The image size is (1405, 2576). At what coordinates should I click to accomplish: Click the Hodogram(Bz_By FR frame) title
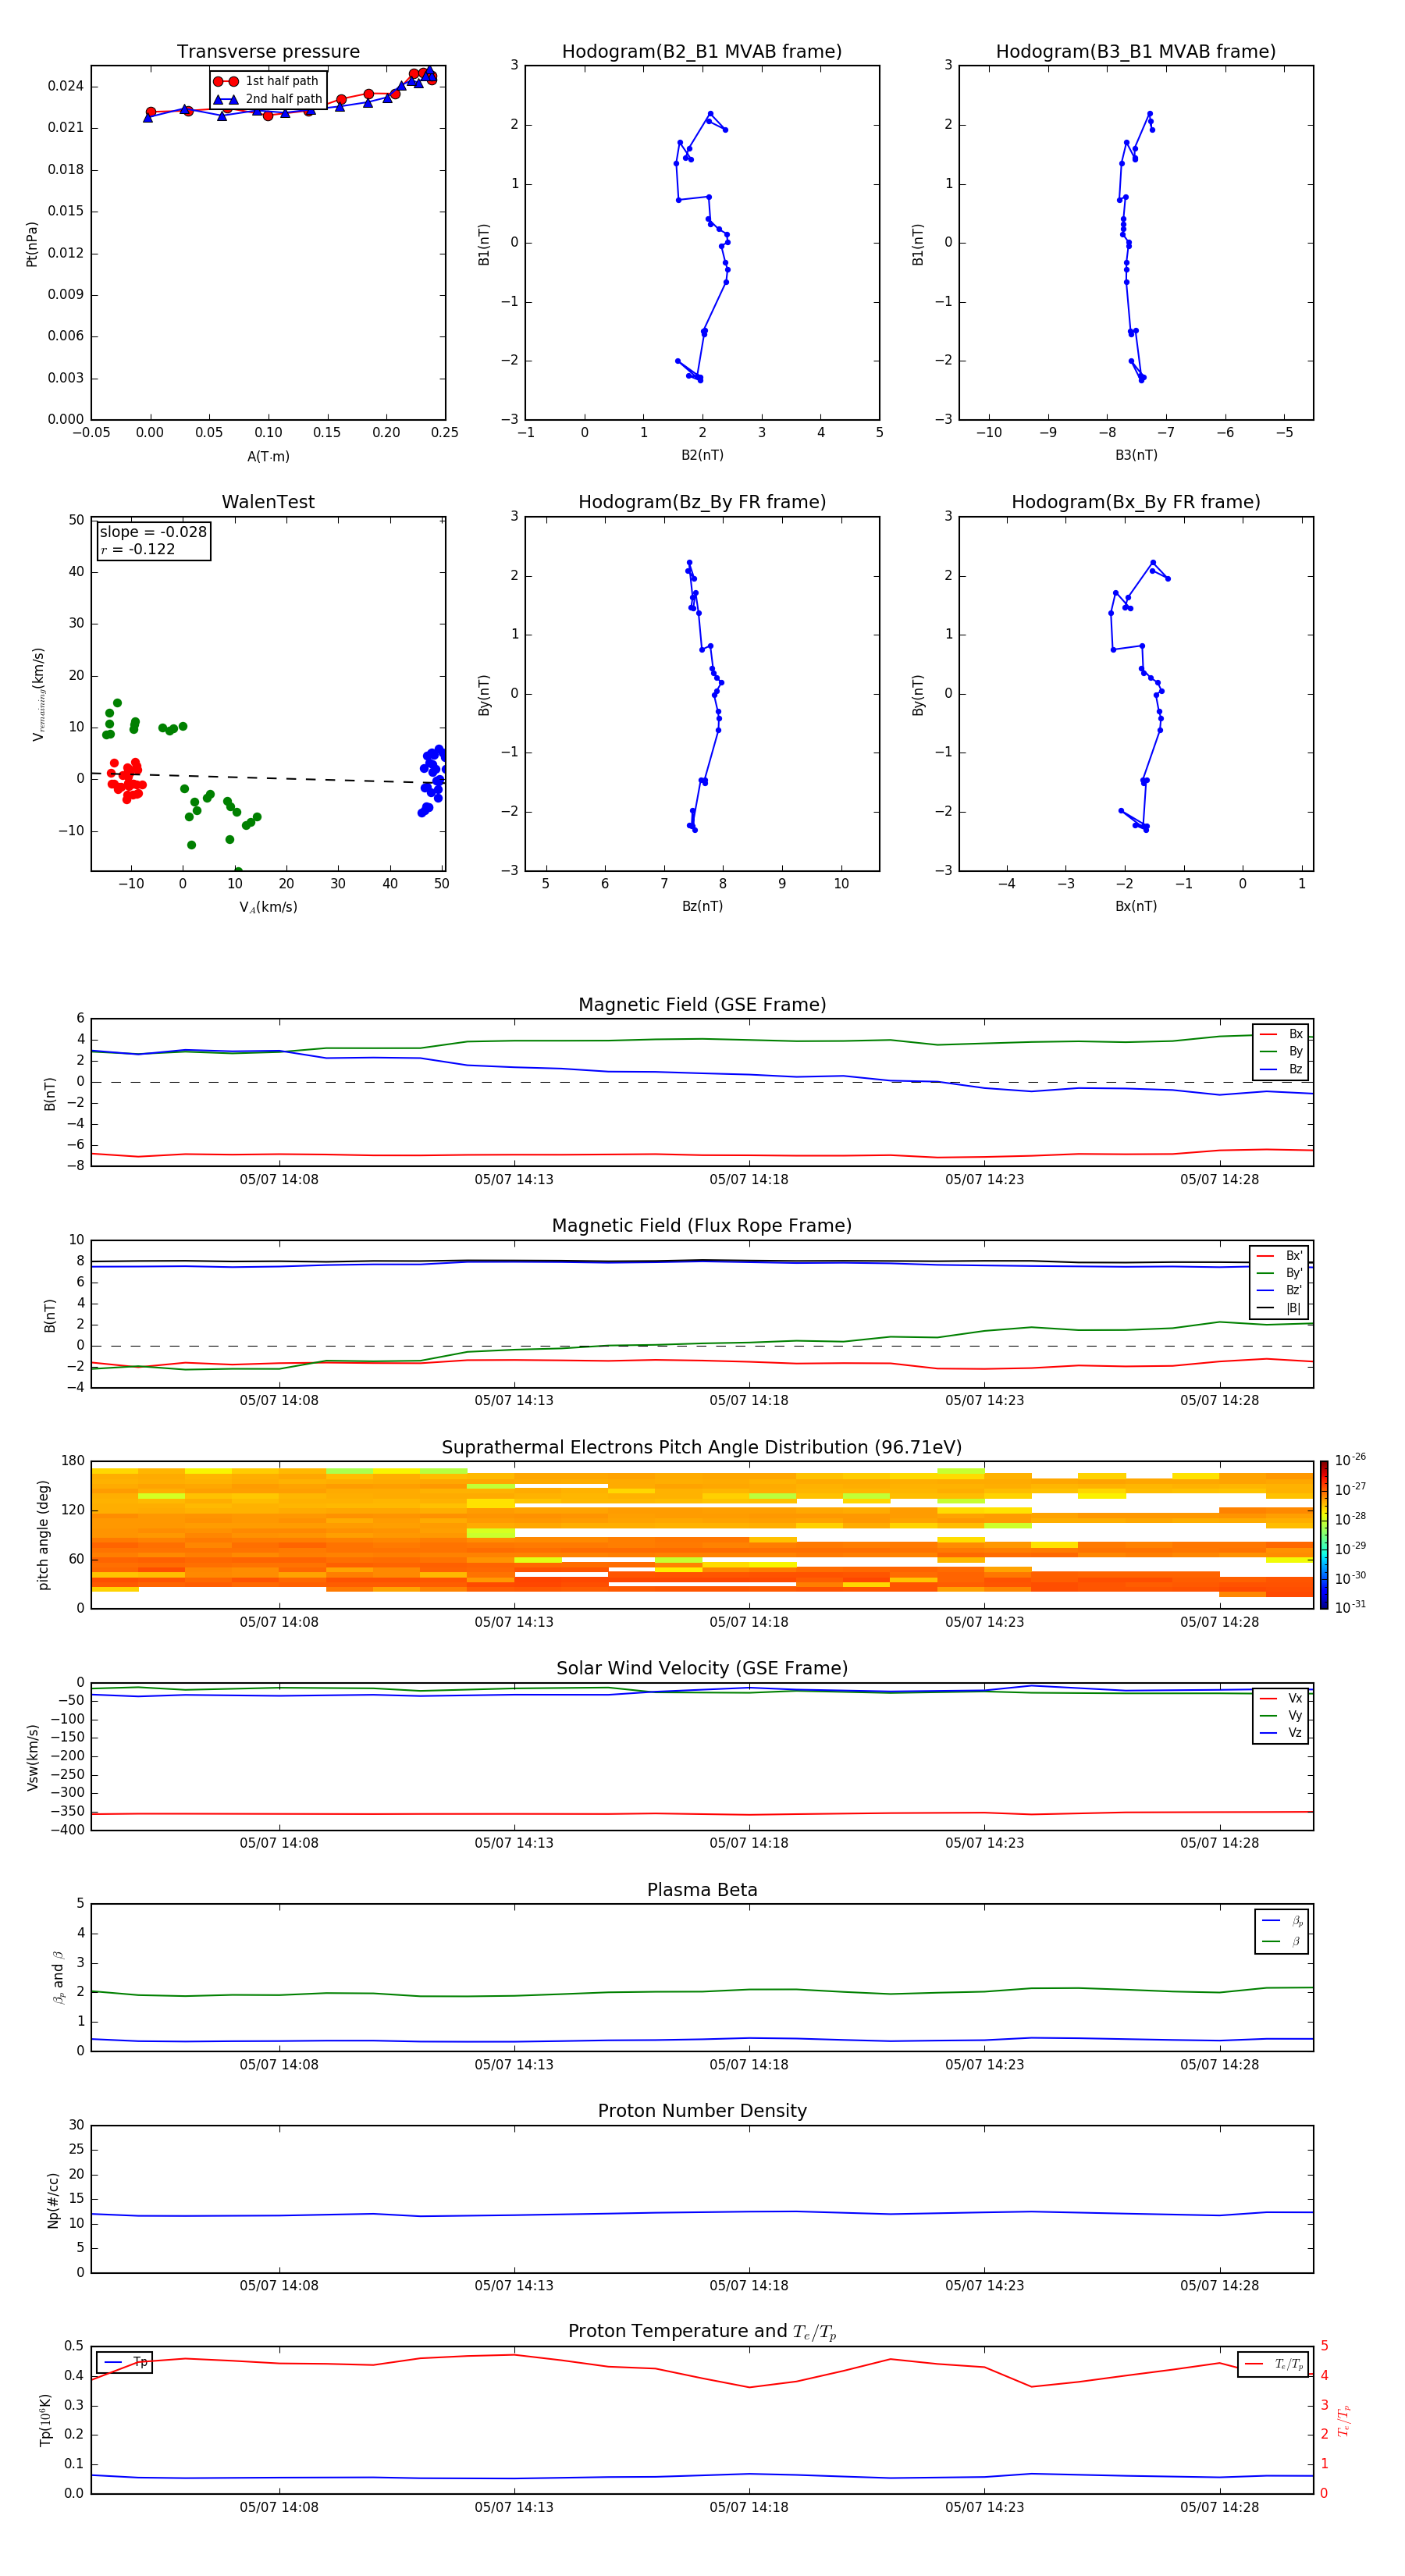(702, 502)
